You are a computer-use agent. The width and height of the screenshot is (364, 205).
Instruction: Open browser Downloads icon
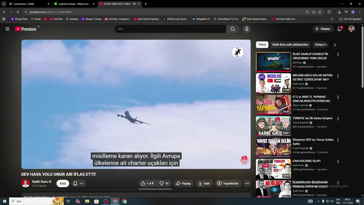click(x=339, y=12)
